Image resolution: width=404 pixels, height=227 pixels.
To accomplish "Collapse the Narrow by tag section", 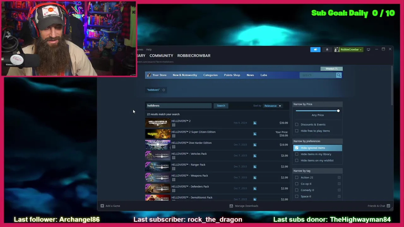I will pos(318,171).
